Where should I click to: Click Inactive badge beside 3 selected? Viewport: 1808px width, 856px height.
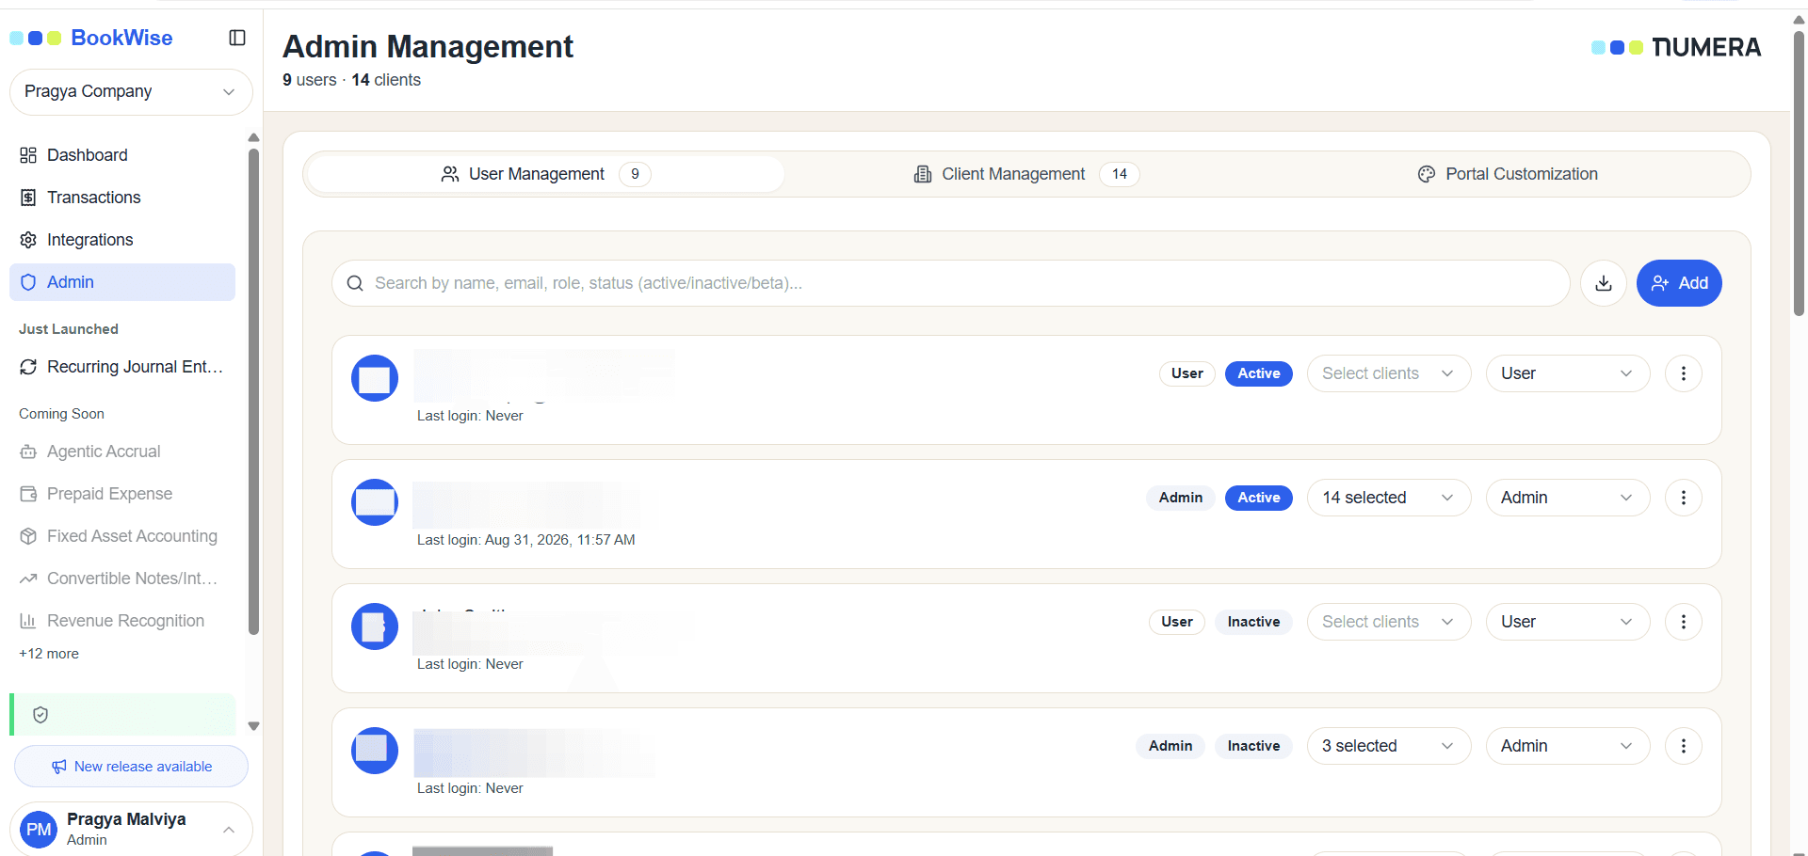coord(1253,746)
